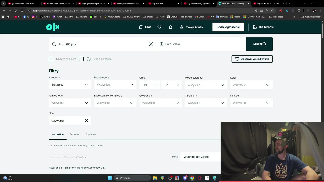
Task: Open weather widget 4°C Deszcz
Action: 9,178
